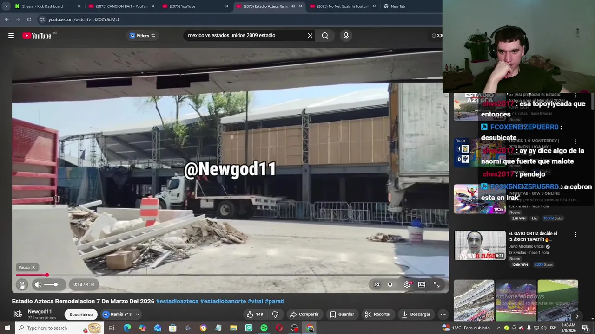595x334 pixels.
Task: Open the Newgod11 channel avatar
Action: point(18,314)
